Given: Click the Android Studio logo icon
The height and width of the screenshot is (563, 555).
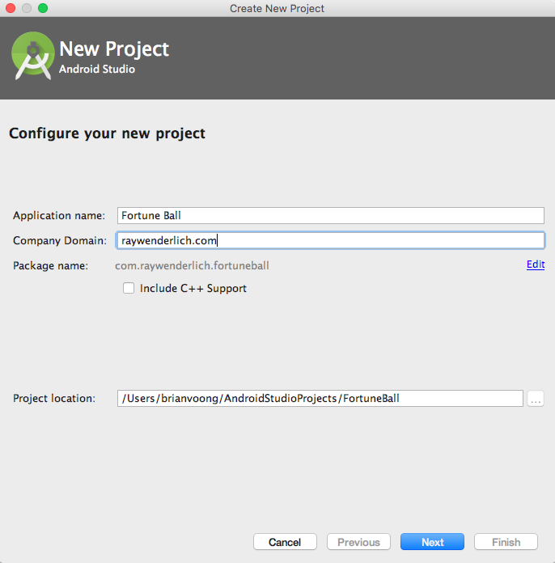Looking at the screenshot, I should coord(32,57).
